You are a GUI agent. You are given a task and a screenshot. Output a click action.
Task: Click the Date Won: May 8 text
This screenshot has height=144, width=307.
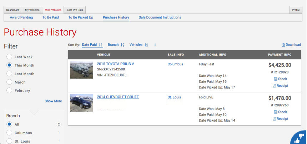(x=212, y=109)
